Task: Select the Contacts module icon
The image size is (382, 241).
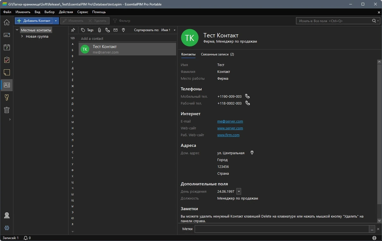Action: click(x=7, y=85)
